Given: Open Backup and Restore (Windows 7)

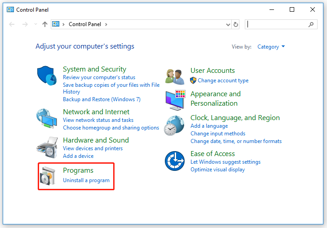Looking at the screenshot, I should [x=102, y=99].
